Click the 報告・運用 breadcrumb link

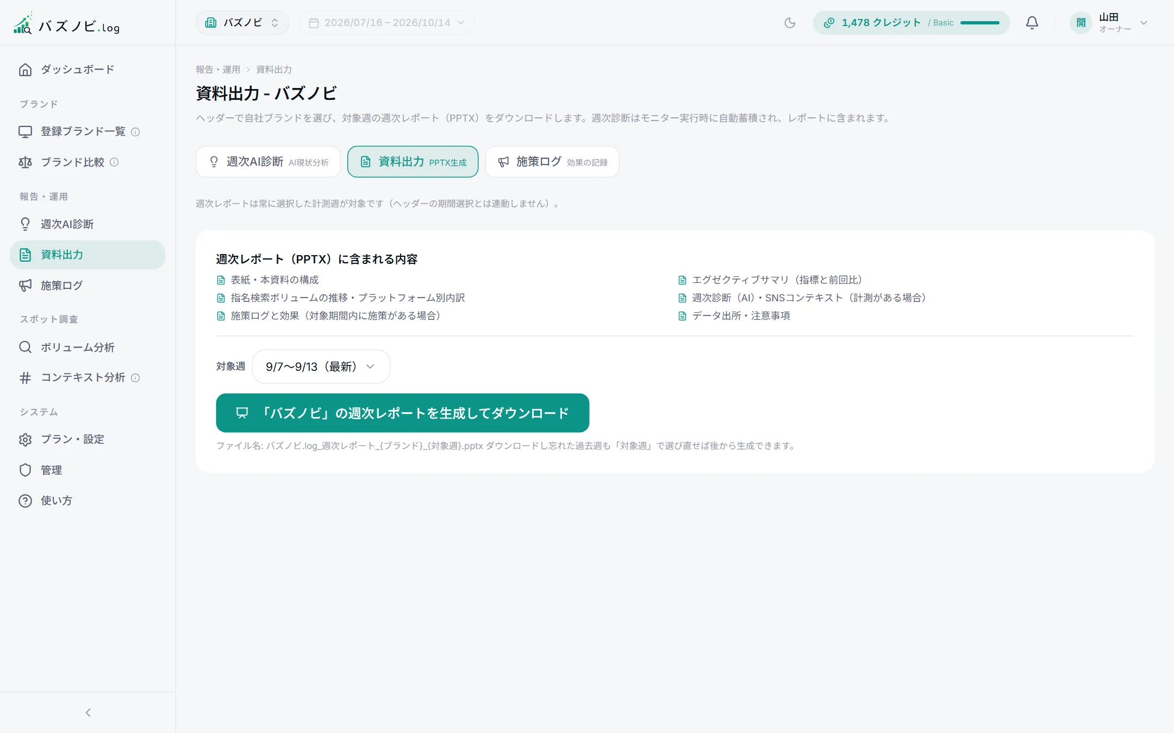click(218, 69)
